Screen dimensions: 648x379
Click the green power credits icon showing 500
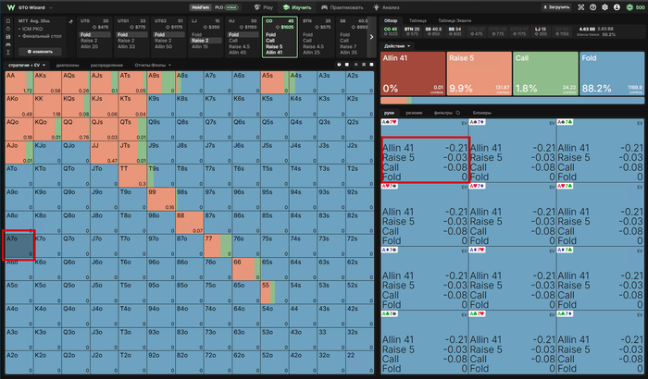(635, 7)
